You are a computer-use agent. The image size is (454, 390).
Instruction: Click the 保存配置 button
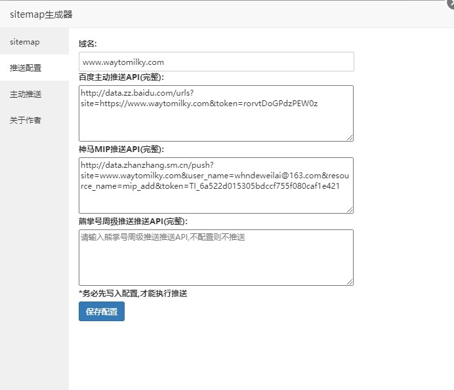pos(102,311)
